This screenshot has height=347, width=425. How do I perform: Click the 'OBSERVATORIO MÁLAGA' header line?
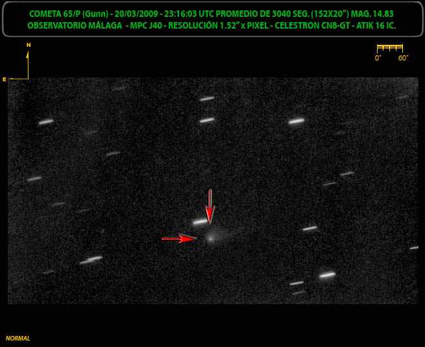tap(212, 26)
